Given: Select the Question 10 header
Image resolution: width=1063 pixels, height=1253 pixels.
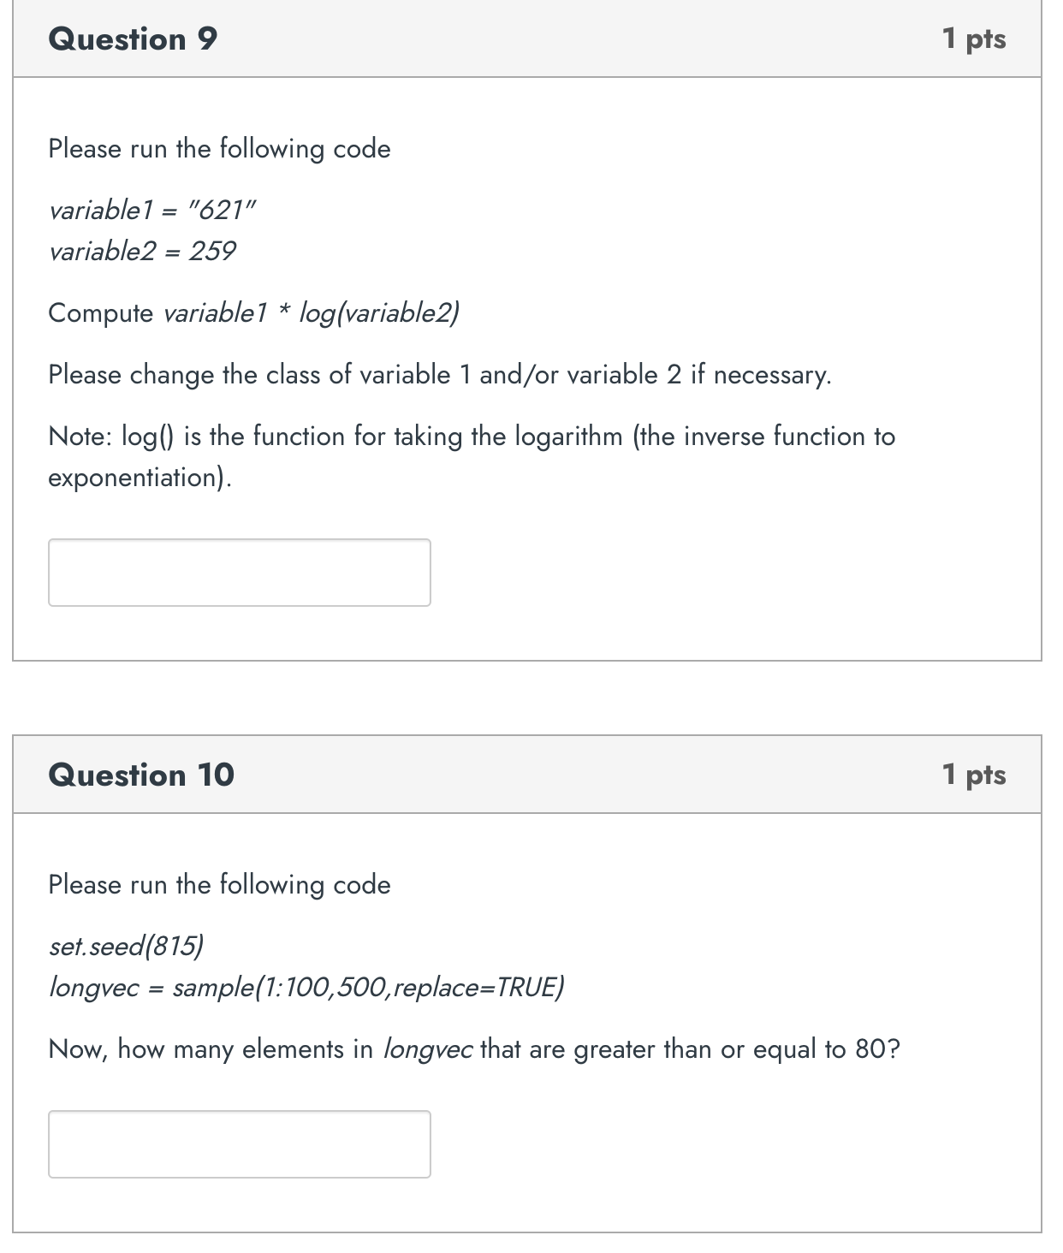Looking at the screenshot, I should point(141,775).
